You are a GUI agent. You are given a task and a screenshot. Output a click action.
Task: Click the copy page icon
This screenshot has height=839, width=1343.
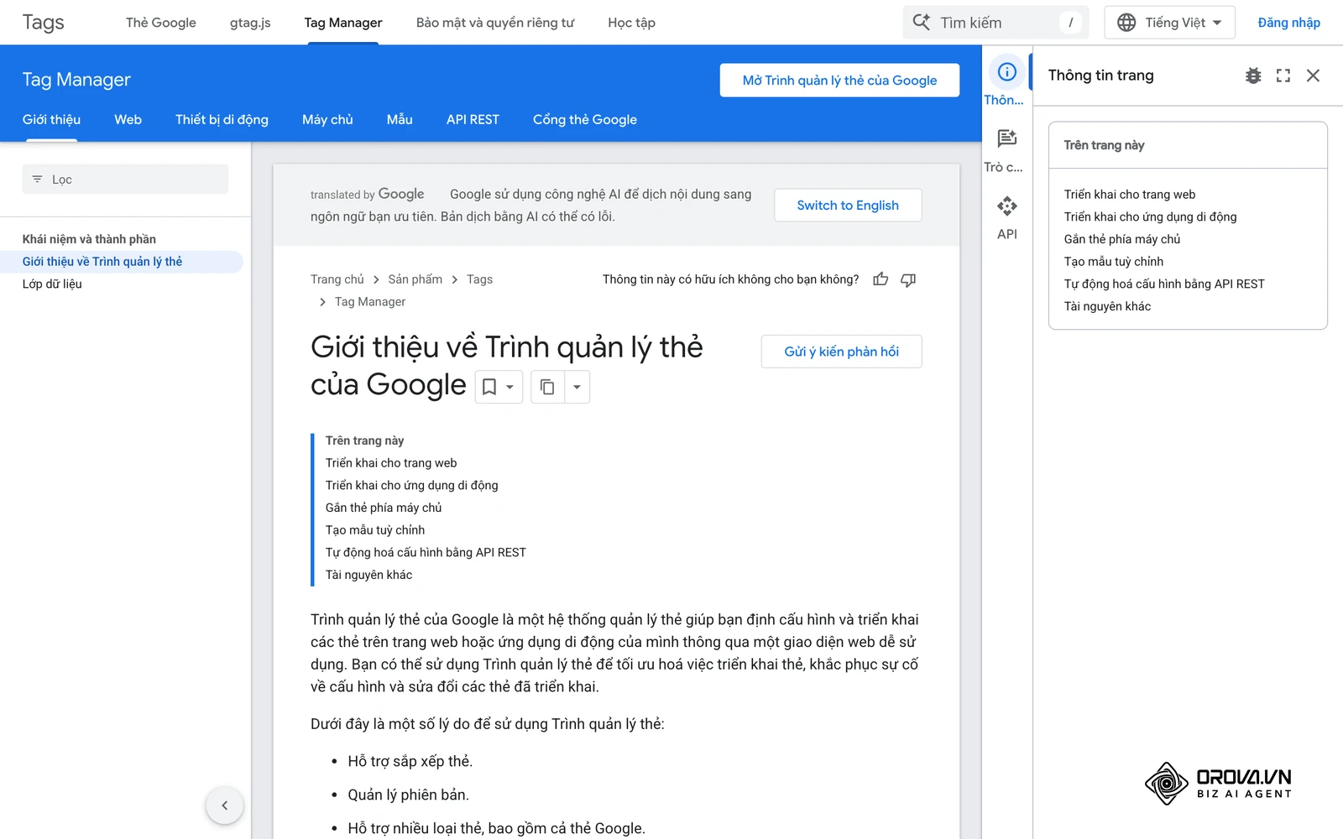point(547,387)
